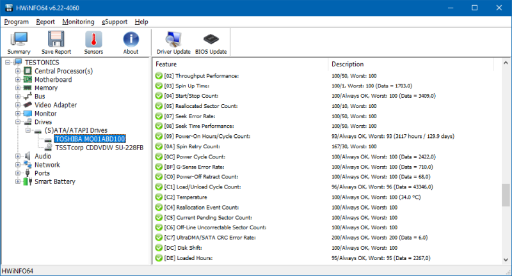Expand the Network tree node
The width and height of the screenshot is (512, 276).
tap(18, 164)
